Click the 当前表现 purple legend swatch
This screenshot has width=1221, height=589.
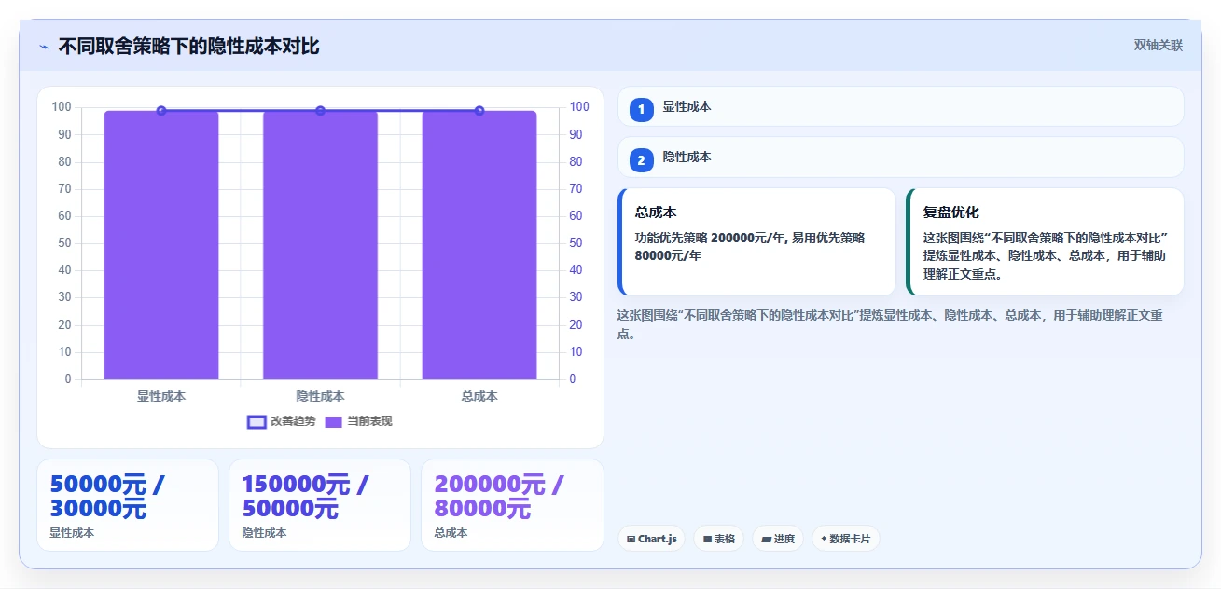coord(334,421)
